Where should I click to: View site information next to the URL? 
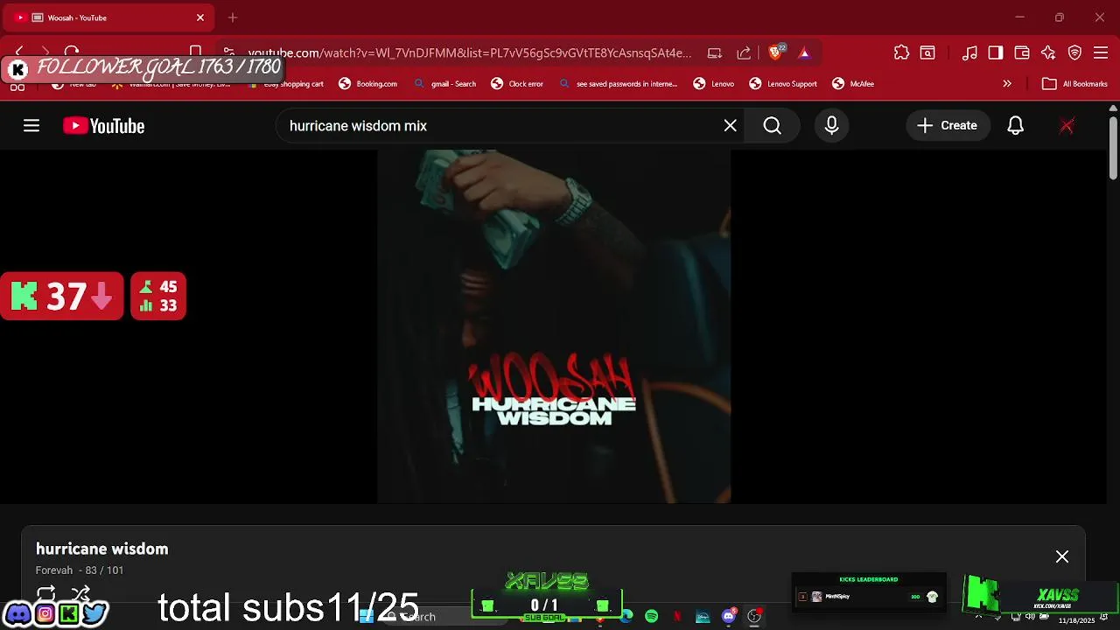click(x=229, y=52)
